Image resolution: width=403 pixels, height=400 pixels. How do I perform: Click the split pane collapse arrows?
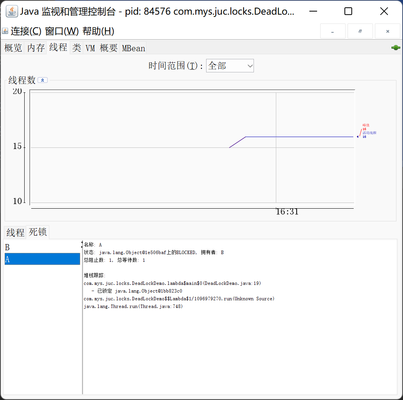click(x=82, y=244)
